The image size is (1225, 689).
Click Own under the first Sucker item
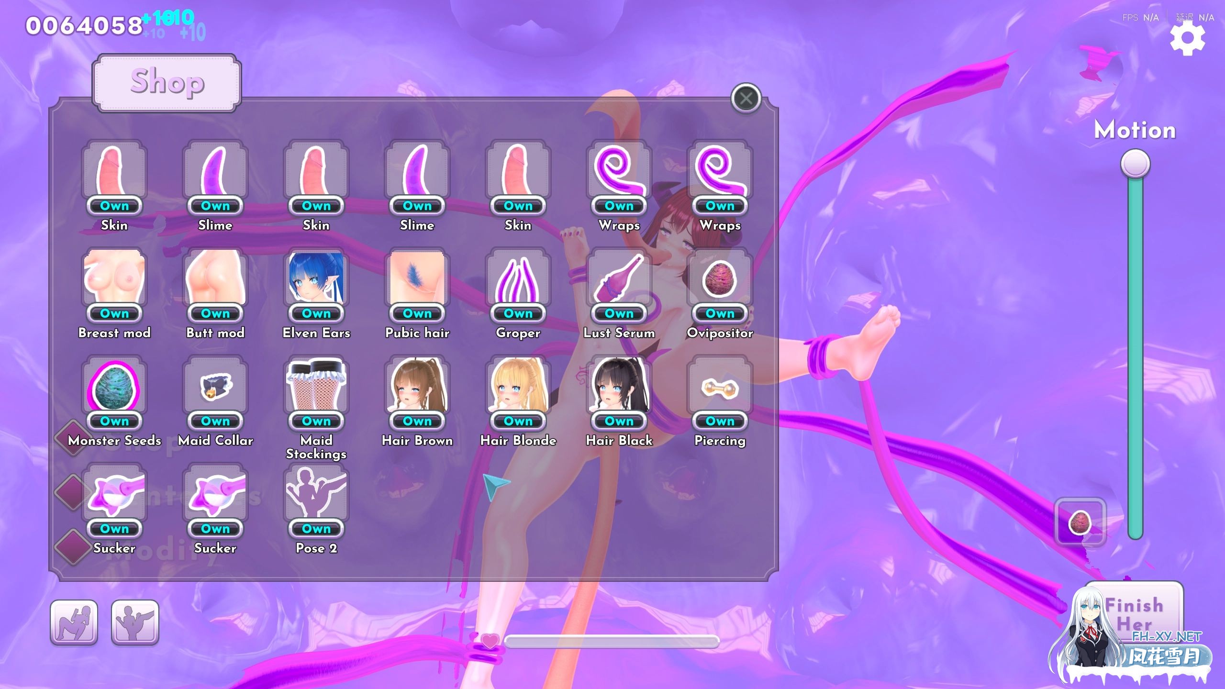tap(114, 529)
